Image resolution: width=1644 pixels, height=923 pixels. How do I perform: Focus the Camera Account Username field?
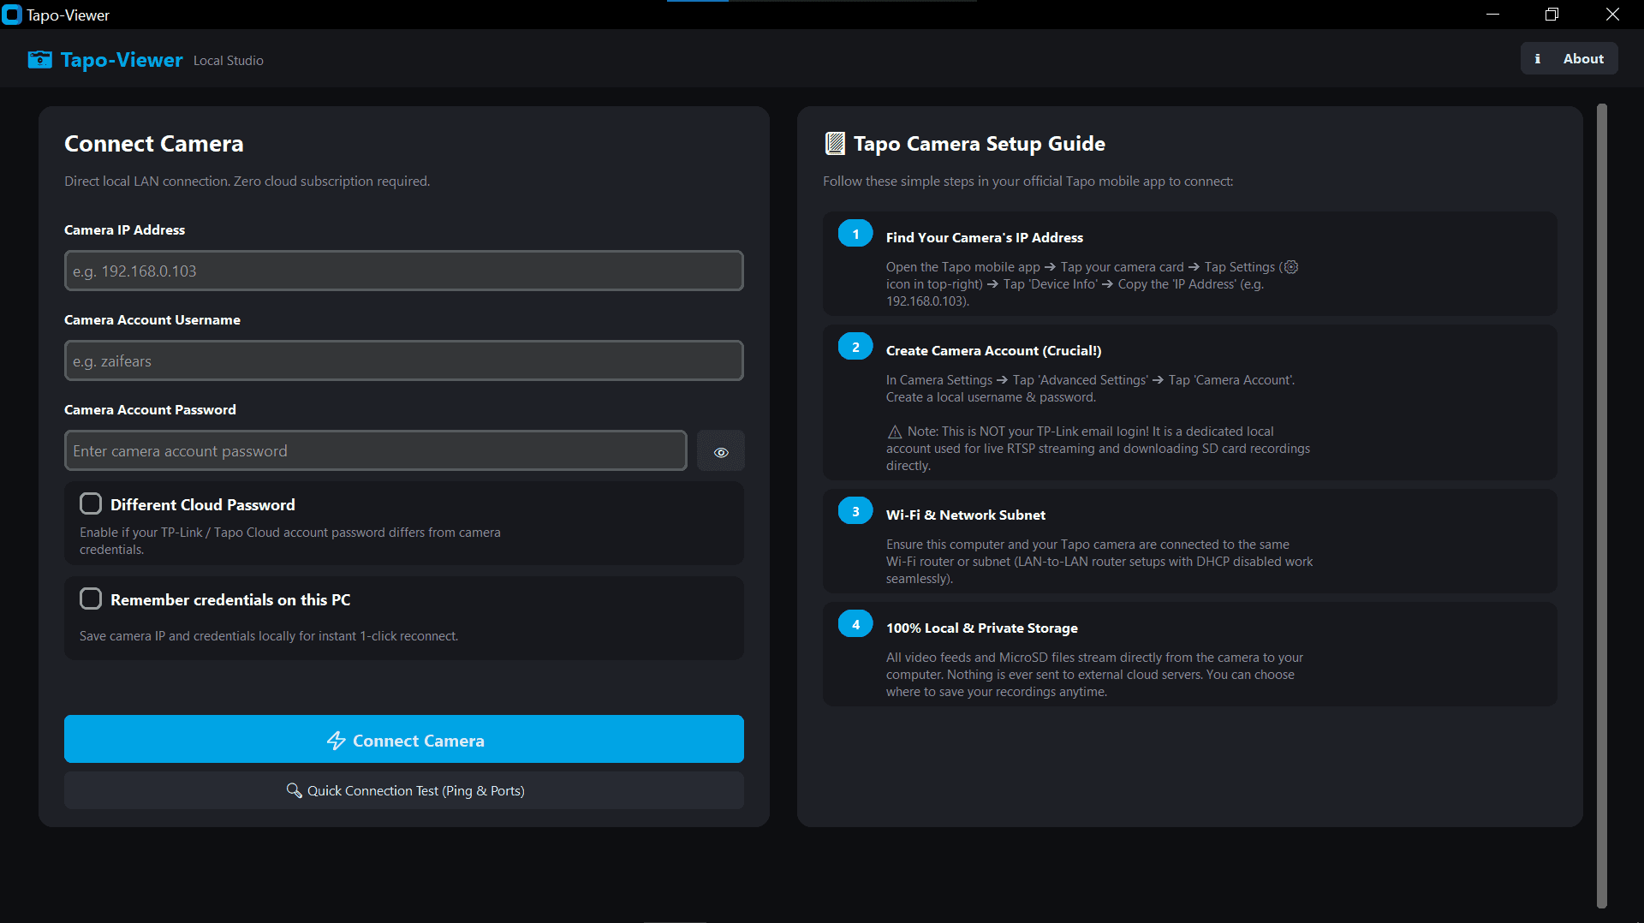404,360
